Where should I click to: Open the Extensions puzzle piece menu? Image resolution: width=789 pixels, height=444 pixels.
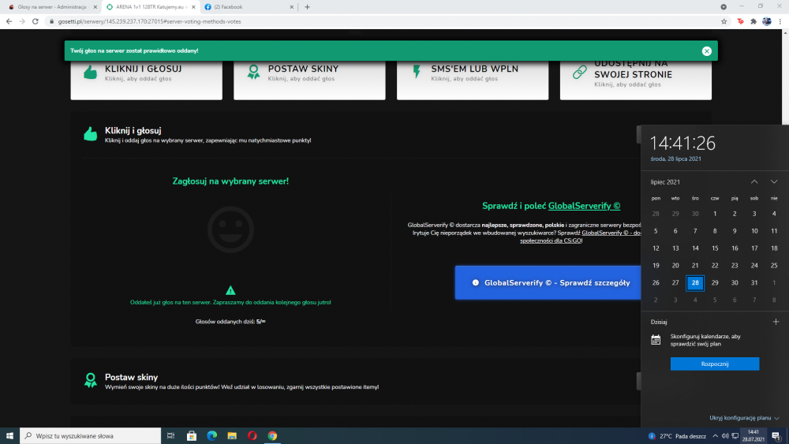(x=753, y=21)
